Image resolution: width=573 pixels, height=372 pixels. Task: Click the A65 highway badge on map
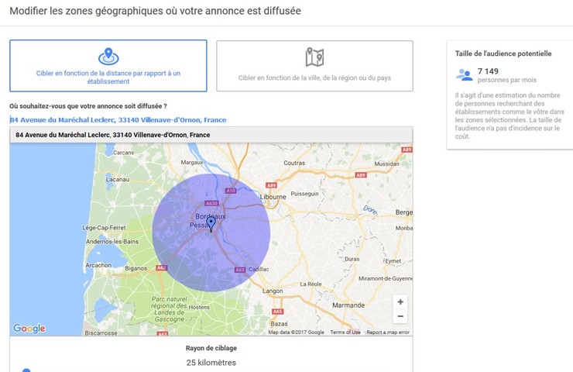coord(278,312)
